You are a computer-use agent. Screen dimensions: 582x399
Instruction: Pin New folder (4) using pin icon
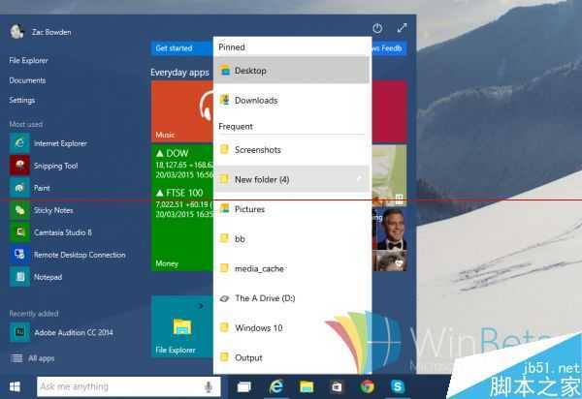point(359,179)
